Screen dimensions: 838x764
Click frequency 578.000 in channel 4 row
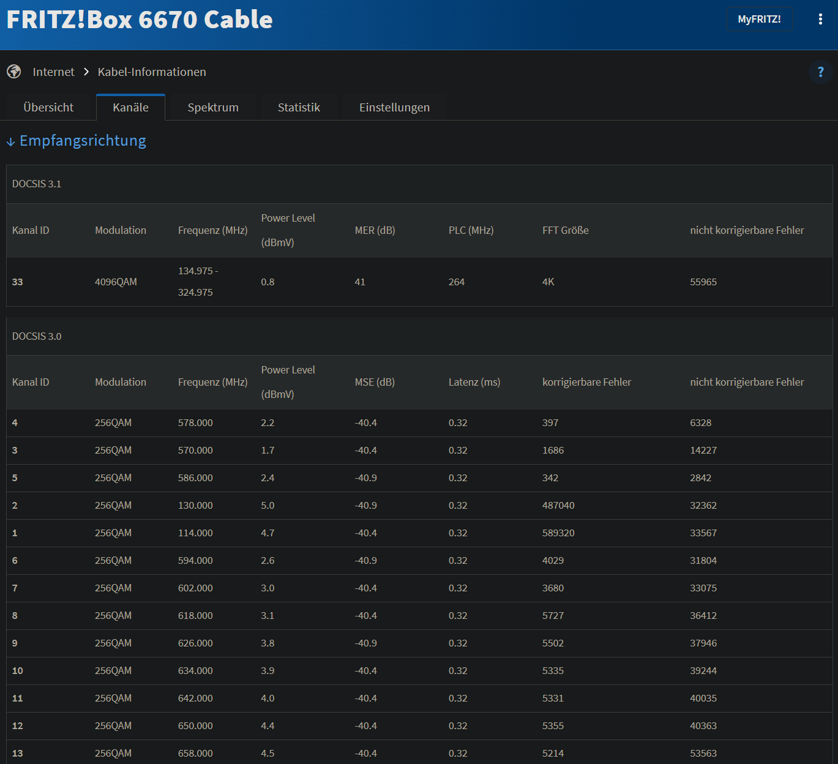(x=195, y=422)
